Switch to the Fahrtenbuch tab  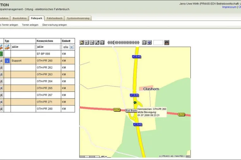pyautogui.click(x=55, y=18)
